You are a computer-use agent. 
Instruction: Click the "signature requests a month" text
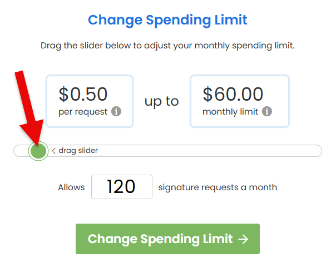(x=218, y=187)
